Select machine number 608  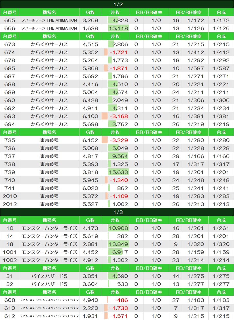click(10, 300)
